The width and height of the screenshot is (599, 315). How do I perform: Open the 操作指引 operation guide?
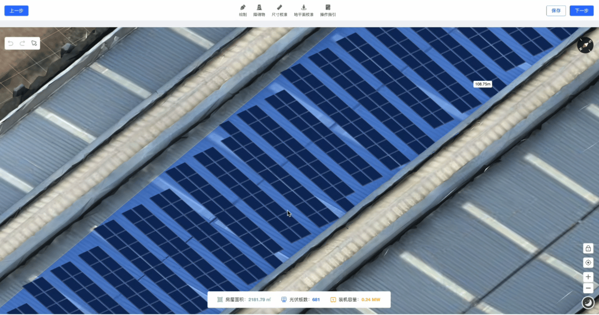click(x=328, y=10)
